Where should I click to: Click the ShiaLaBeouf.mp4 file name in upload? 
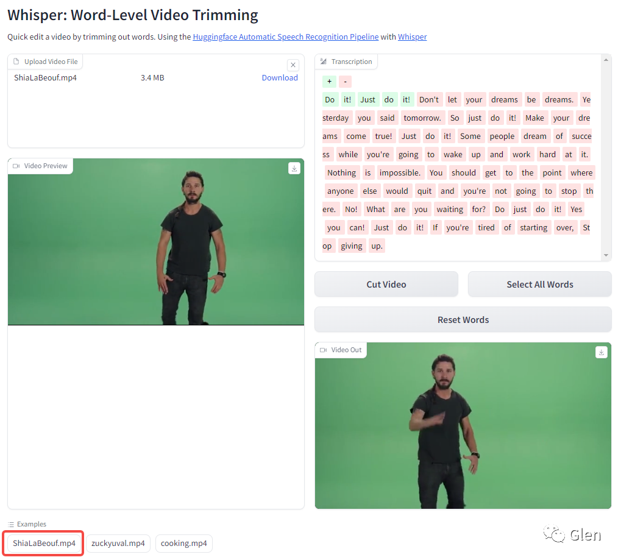[x=45, y=77]
